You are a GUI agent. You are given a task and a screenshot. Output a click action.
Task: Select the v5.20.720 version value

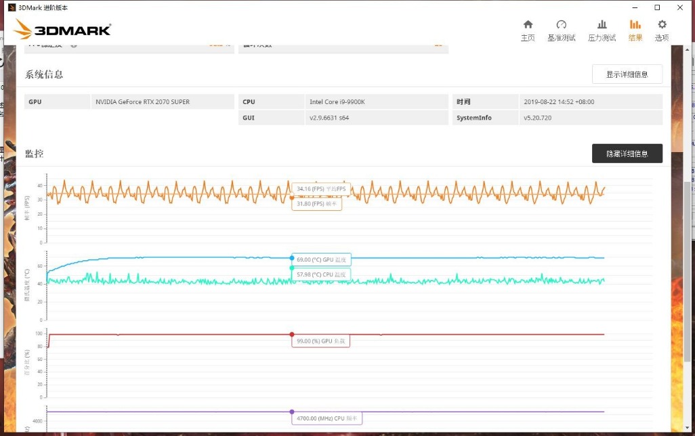click(538, 118)
